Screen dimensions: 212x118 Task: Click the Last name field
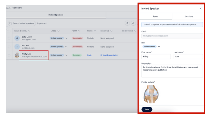pos(188,56)
